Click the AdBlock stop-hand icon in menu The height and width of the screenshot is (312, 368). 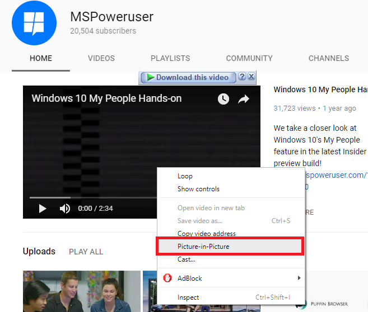(167, 278)
